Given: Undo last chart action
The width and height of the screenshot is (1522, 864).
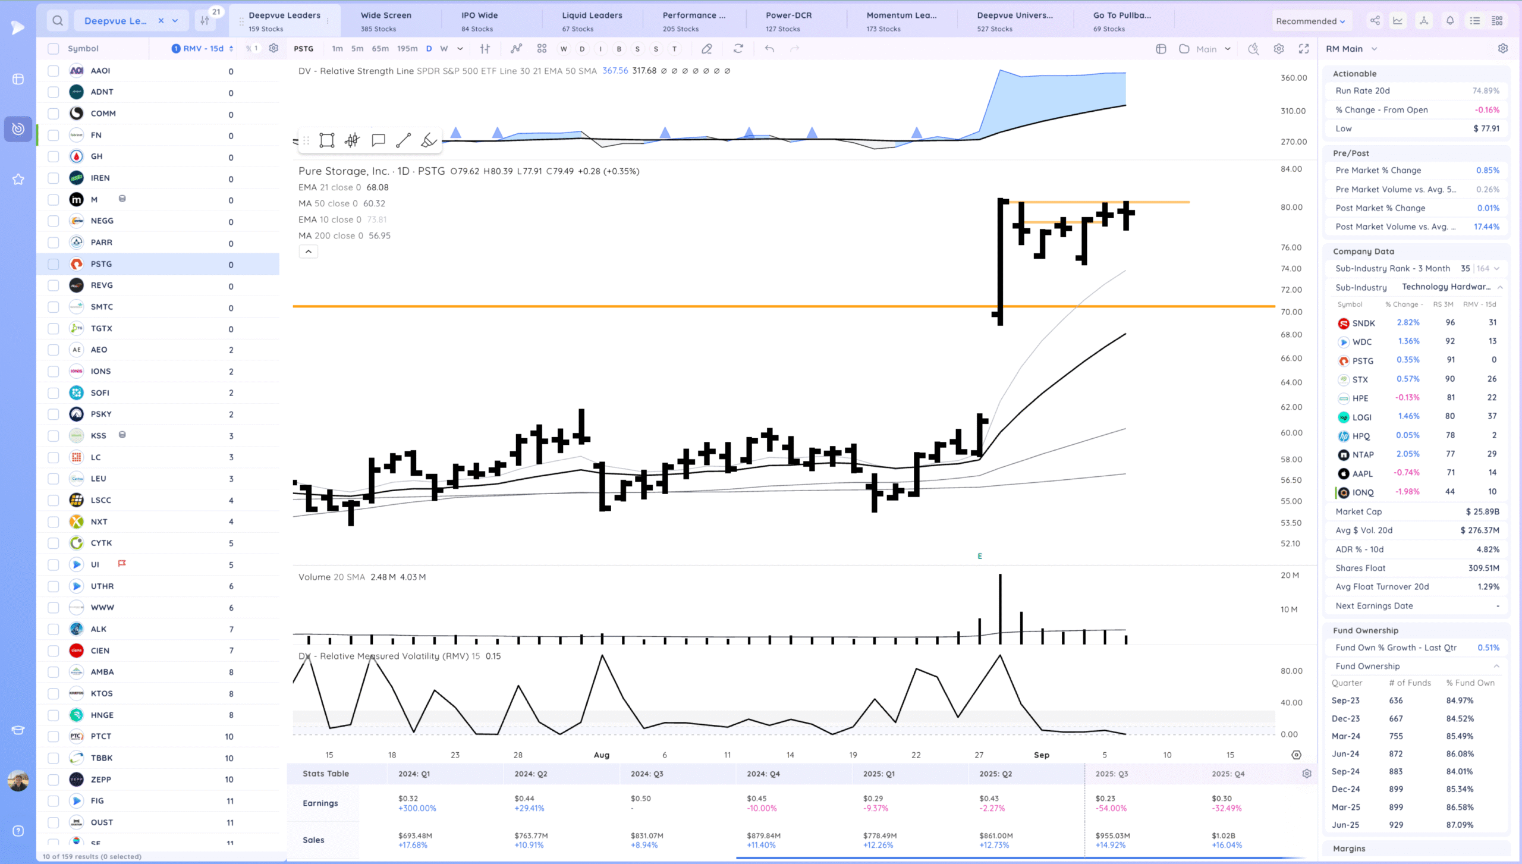Looking at the screenshot, I should coord(769,49).
